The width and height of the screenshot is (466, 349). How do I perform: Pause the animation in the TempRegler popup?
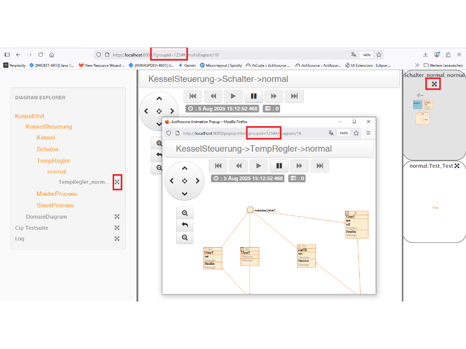point(279,166)
